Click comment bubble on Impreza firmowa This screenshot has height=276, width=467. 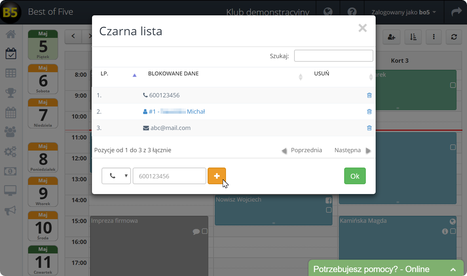coord(196,232)
